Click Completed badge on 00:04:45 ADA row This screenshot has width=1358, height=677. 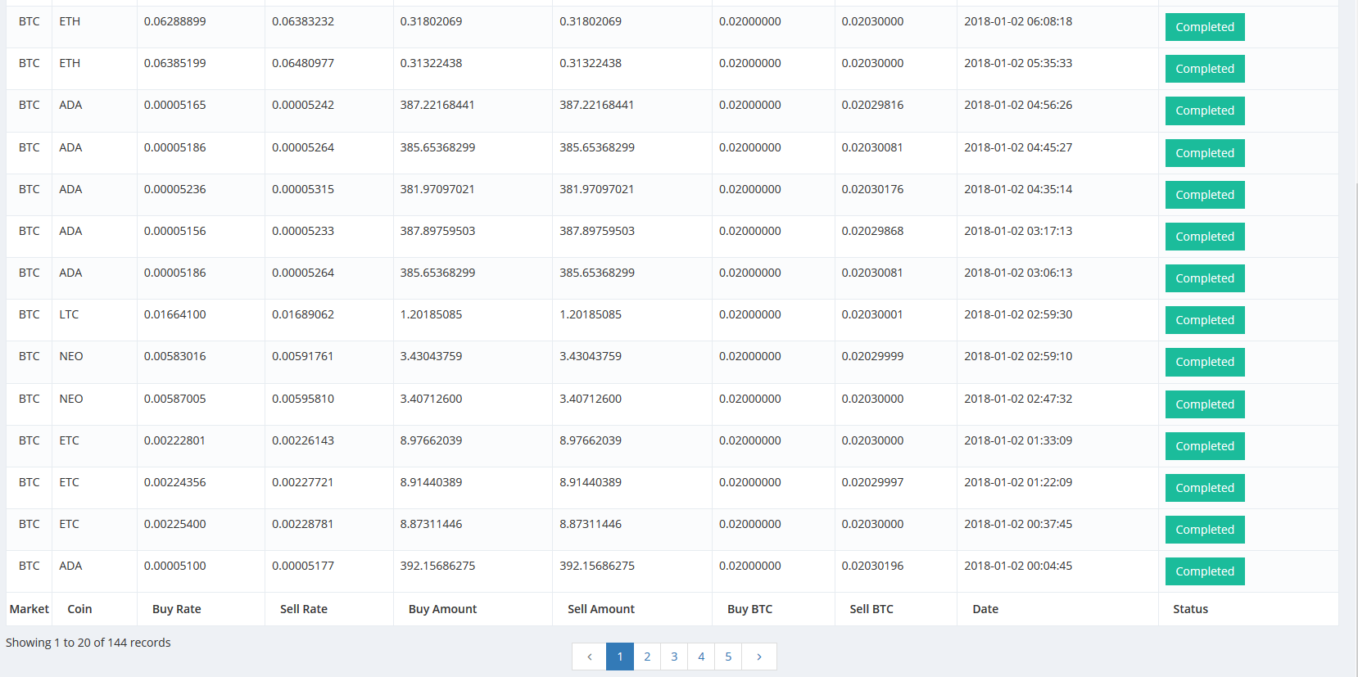[1205, 571]
